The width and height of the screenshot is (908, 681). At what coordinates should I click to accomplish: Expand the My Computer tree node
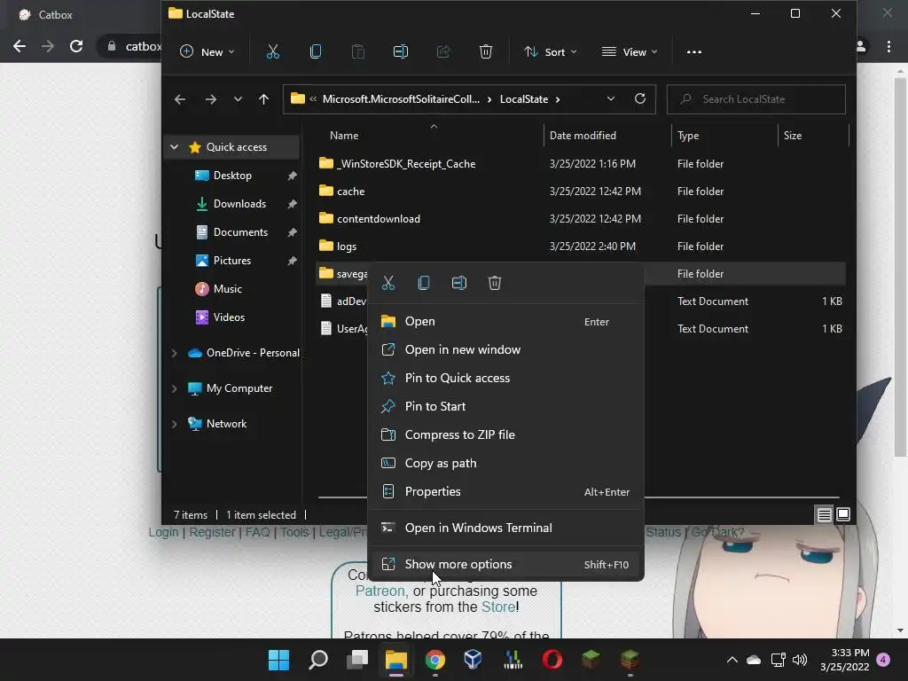175,388
